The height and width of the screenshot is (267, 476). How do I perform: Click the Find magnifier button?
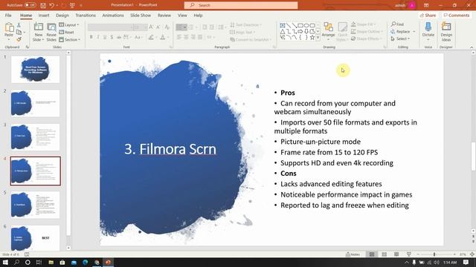tap(397, 24)
